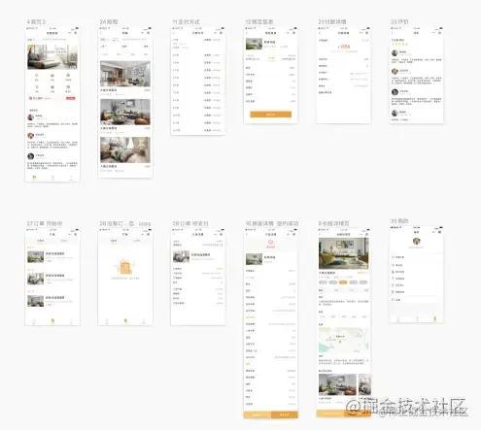The width and height of the screenshot is (481, 430).
Task: Tap the dark-orange bottom button on 签约成功 screen
Action: tap(285, 414)
